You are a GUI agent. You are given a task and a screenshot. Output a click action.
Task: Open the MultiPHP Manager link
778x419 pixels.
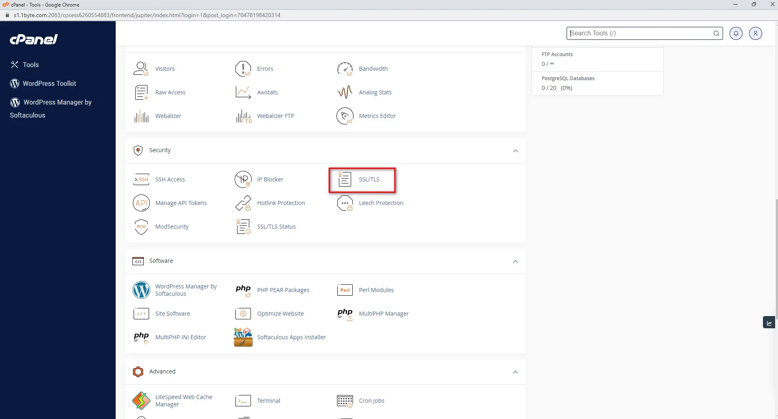click(384, 314)
